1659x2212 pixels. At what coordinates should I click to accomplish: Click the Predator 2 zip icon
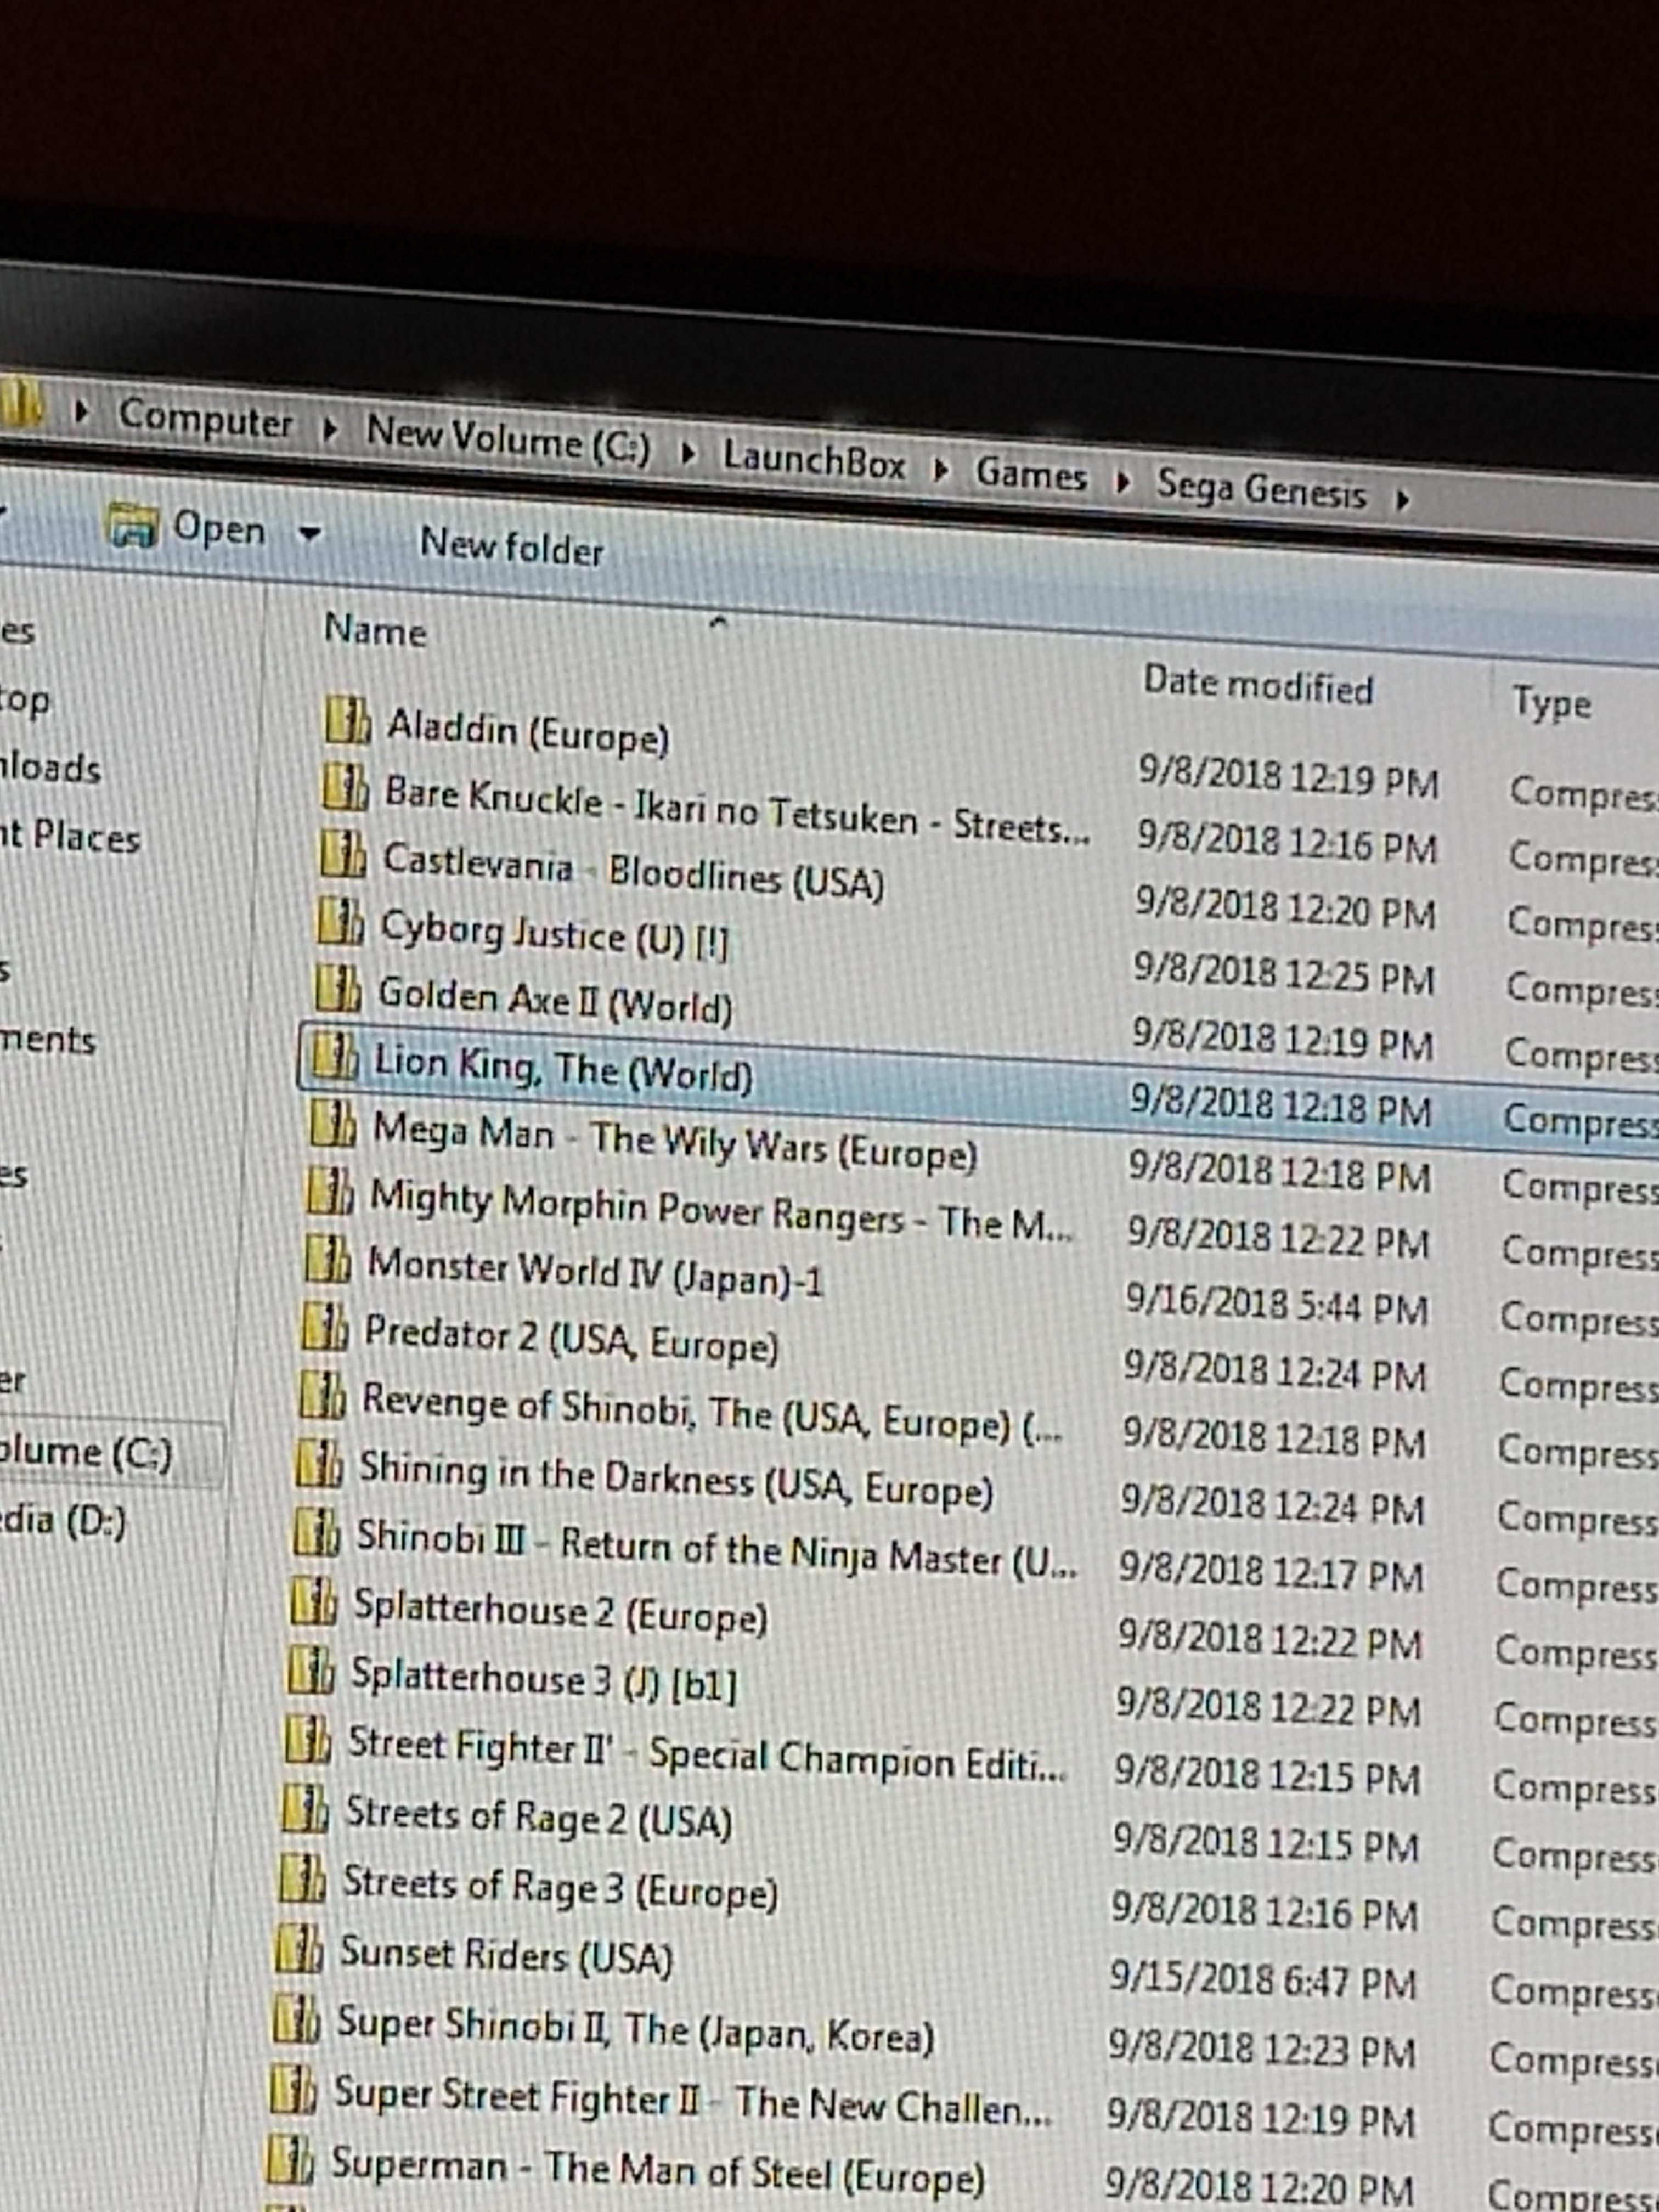pos(325,1328)
